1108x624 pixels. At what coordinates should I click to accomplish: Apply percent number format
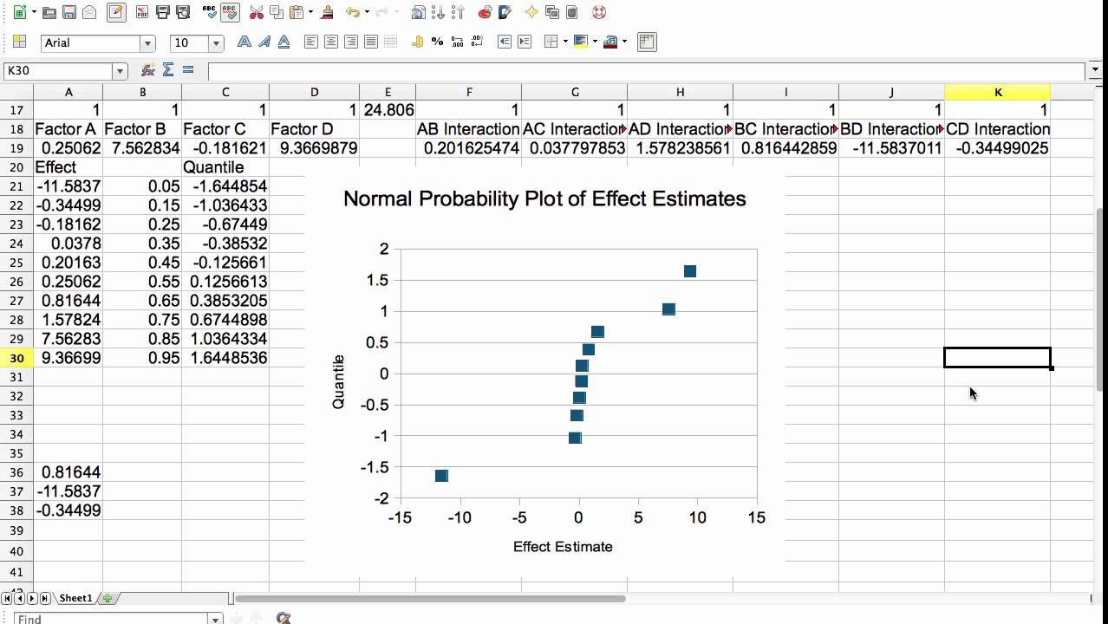tap(438, 42)
